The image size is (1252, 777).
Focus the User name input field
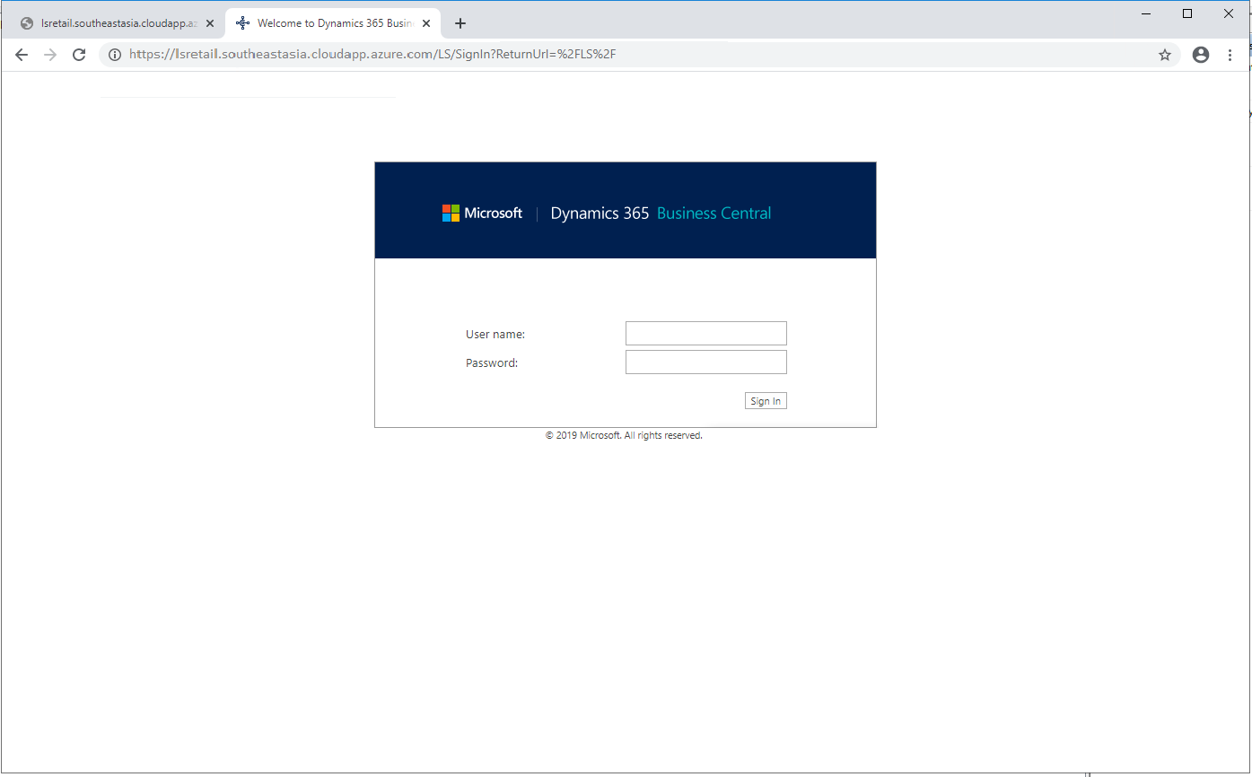706,333
